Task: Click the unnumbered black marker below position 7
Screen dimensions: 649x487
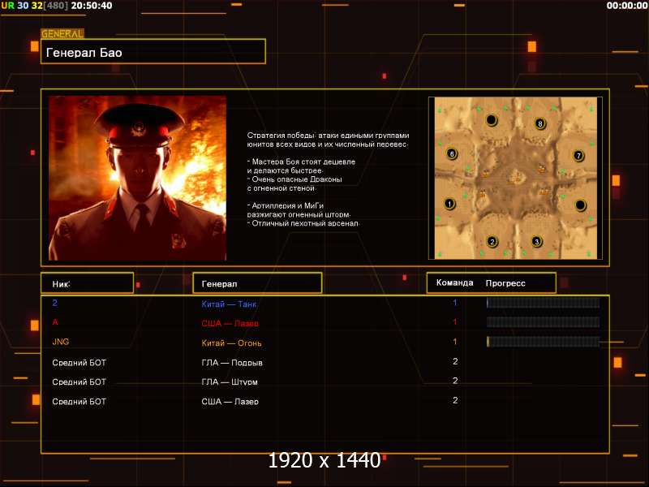Action: [x=580, y=205]
